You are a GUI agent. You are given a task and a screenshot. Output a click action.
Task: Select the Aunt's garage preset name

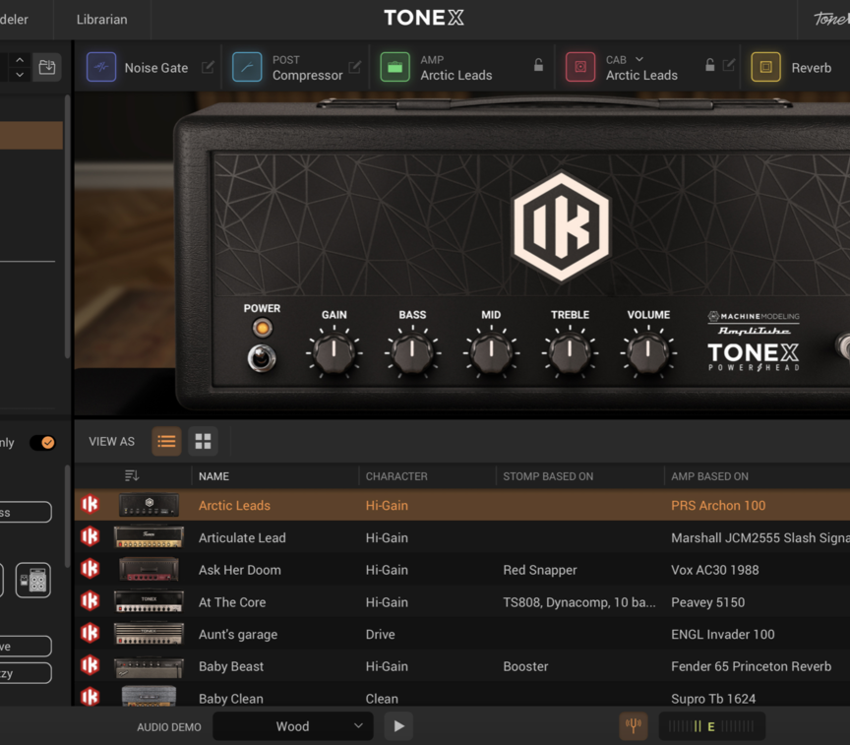point(238,635)
